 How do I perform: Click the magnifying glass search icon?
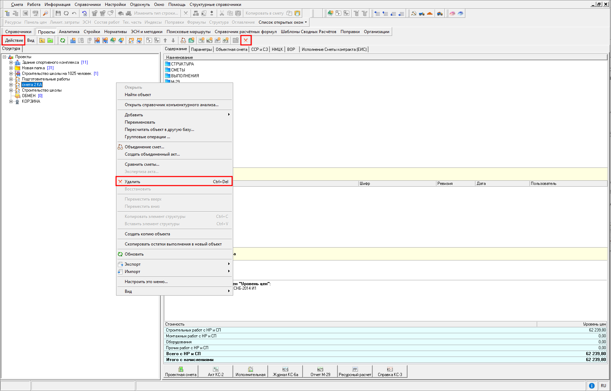(45, 14)
